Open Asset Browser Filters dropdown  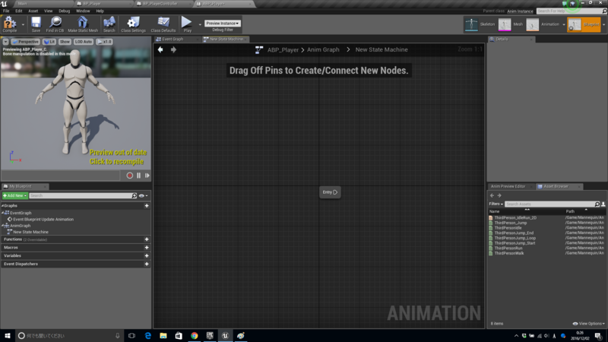pos(496,204)
